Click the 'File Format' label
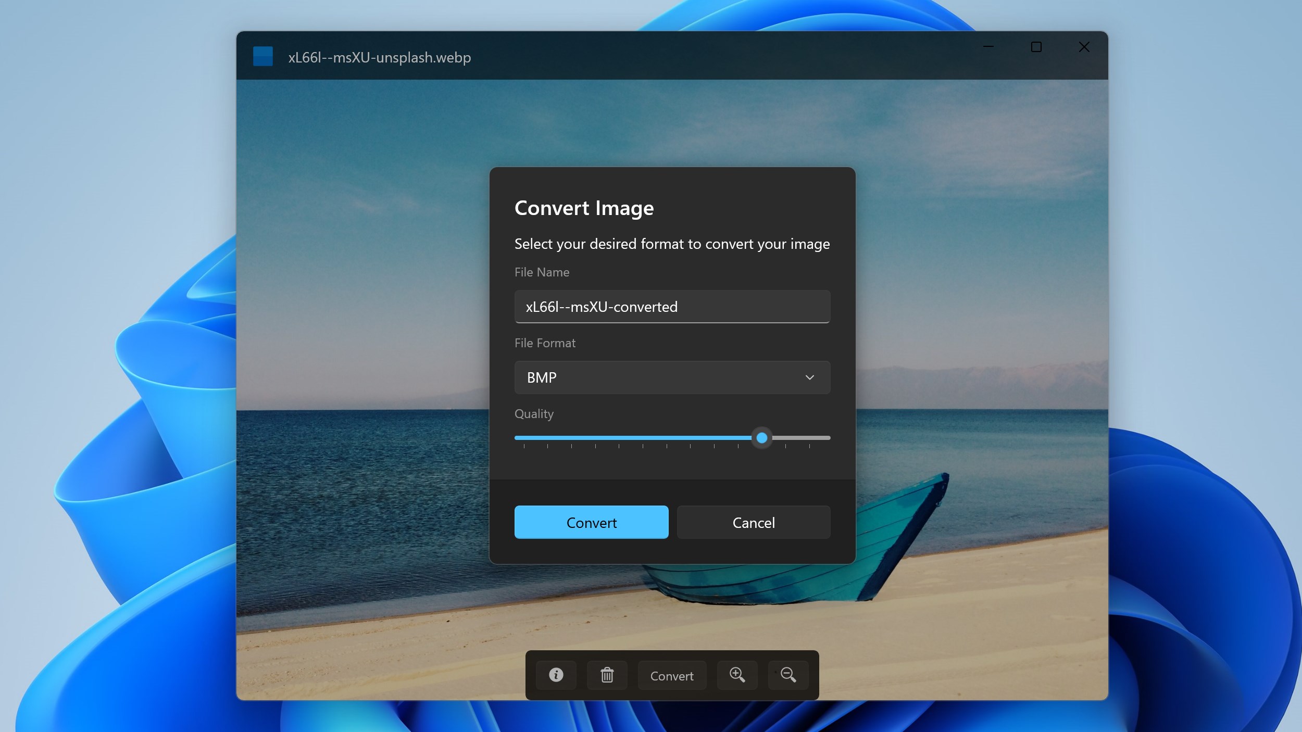 545,343
